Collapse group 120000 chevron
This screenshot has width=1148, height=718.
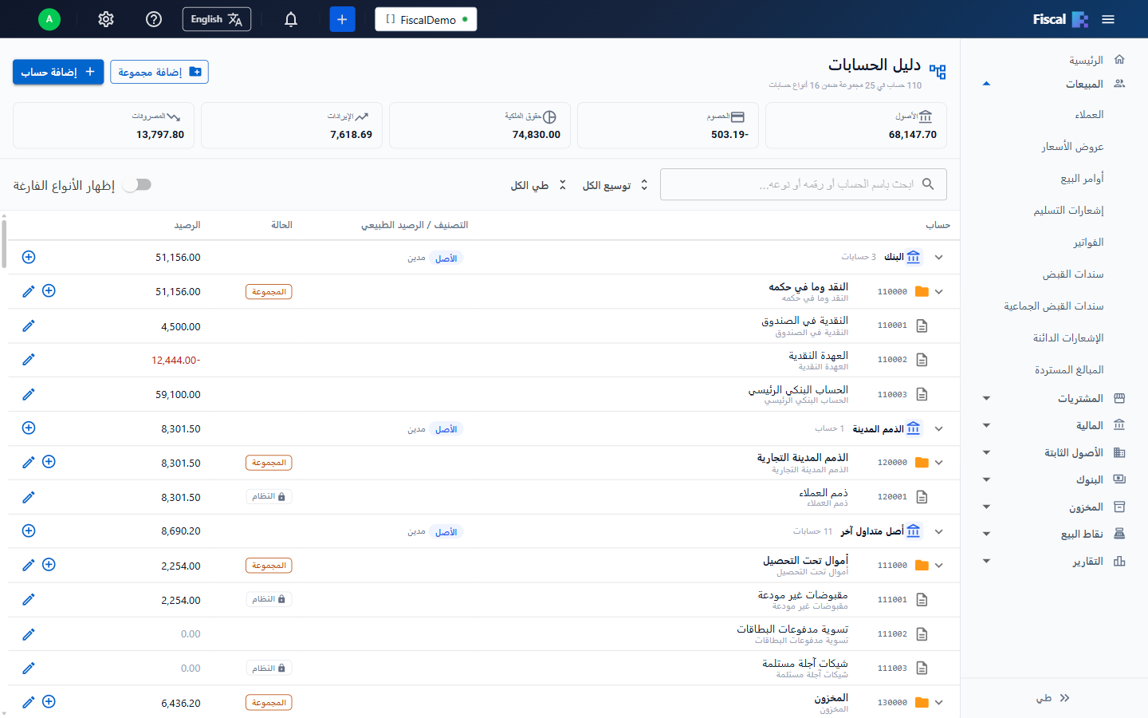click(x=939, y=463)
